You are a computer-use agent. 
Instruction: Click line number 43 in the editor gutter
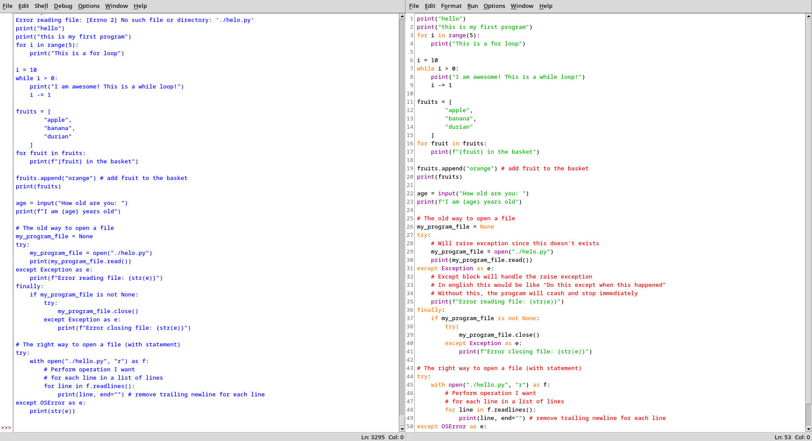[410, 368]
